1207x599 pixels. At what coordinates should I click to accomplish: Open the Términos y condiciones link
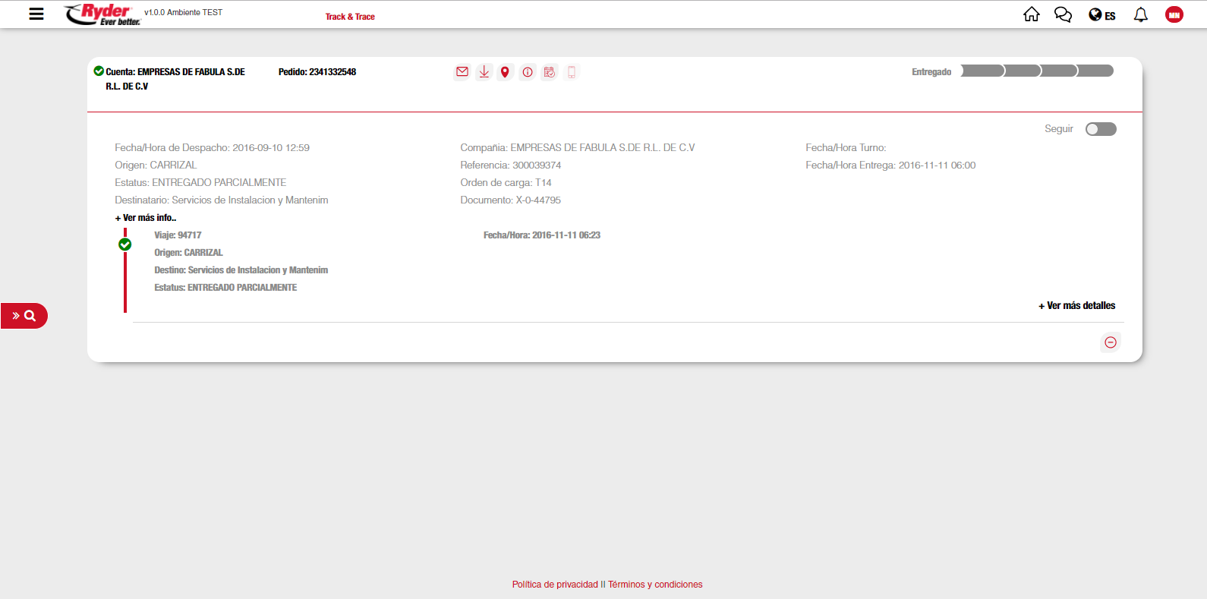click(655, 585)
